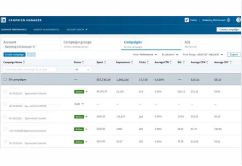Screen dimensions: 242x166
Task: Check the Draft campaign row checkbox
Action: 5,104
